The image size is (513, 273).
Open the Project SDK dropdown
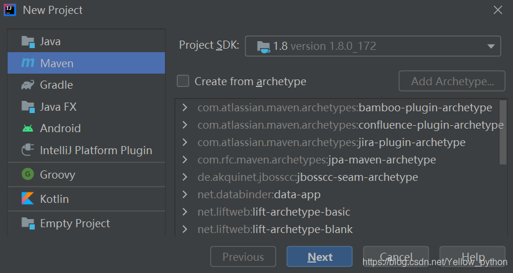373,46
